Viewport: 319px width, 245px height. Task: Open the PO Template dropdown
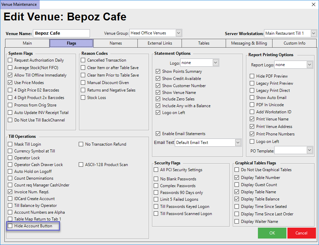tap(309, 150)
